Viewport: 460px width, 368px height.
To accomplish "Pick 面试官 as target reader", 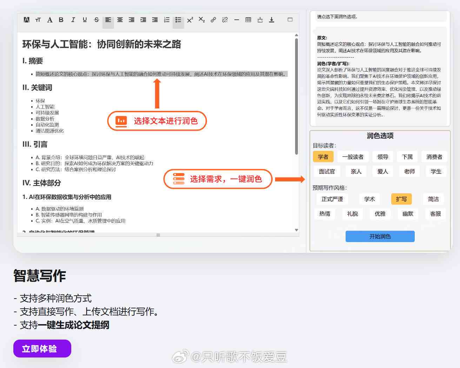I will (x=327, y=172).
